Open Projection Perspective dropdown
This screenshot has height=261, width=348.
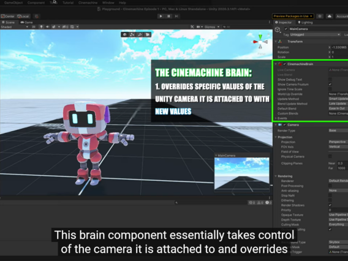point(338,142)
